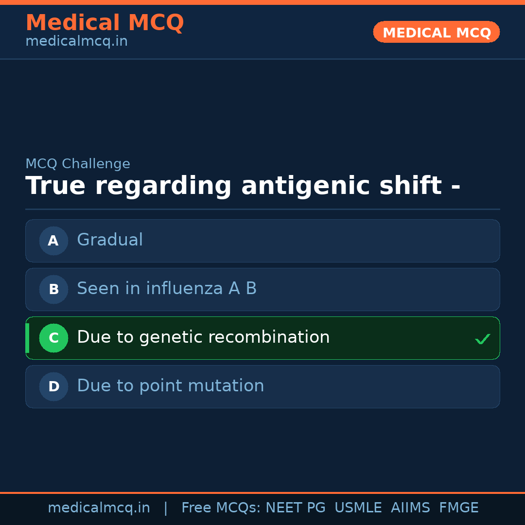This screenshot has width=525, height=525.
Task: Click the Medical MCQ header logo
Action: pos(105,22)
